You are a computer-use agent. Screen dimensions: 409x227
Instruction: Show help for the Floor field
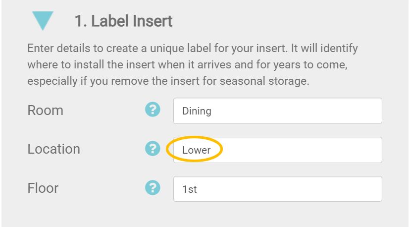click(153, 187)
